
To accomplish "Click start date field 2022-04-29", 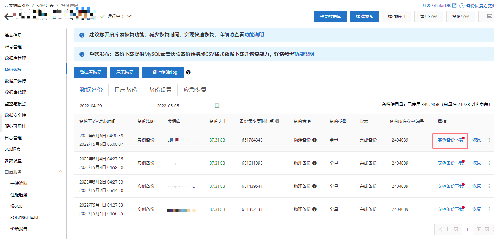I will click(x=92, y=106).
